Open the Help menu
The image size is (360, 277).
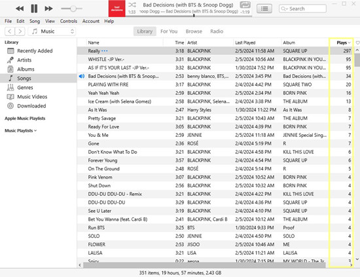tap(109, 21)
